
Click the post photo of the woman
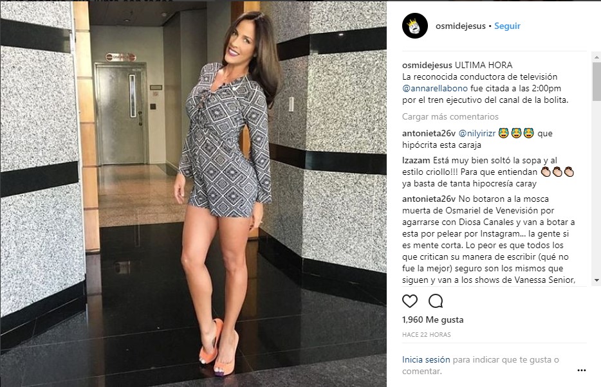(193, 194)
